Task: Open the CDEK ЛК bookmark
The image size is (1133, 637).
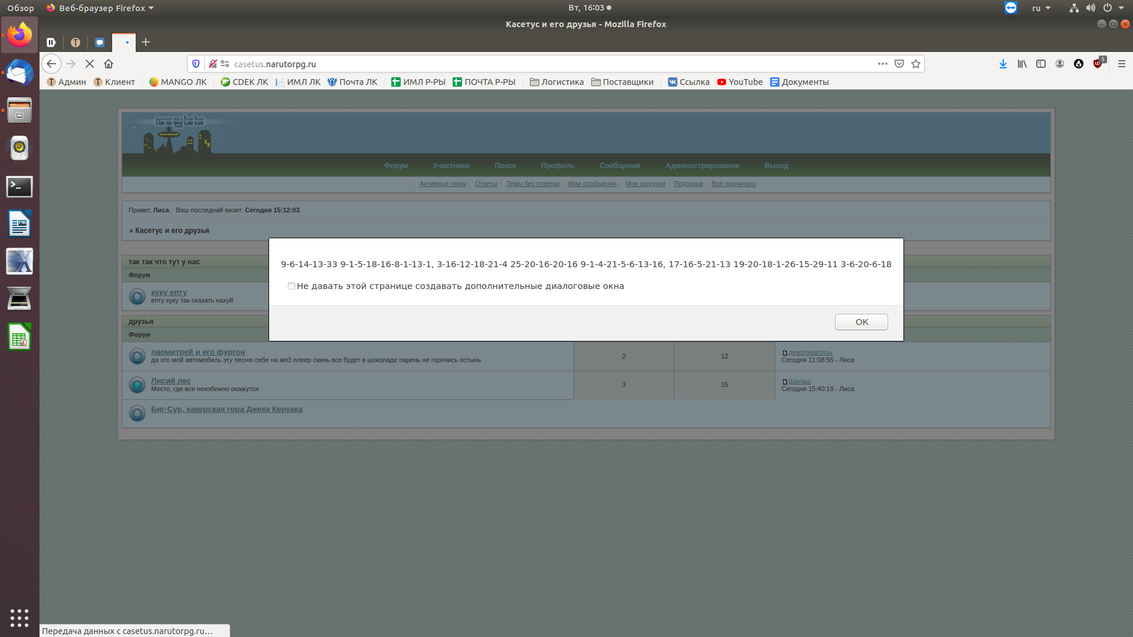Action: [x=245, y=82]
